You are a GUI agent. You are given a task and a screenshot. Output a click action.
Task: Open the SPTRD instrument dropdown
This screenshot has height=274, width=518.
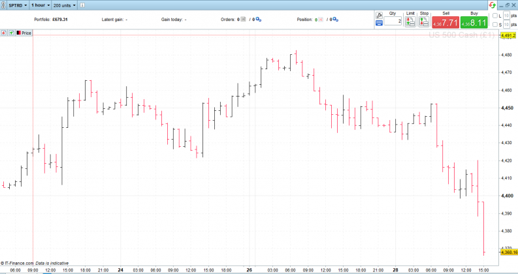[x=18, y=5]
